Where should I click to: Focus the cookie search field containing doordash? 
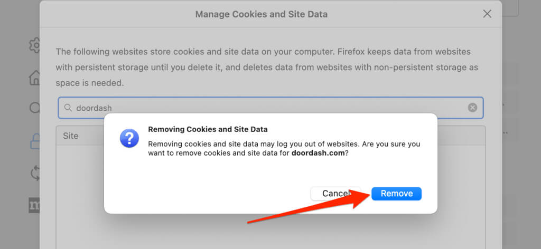tap(264, 108)
